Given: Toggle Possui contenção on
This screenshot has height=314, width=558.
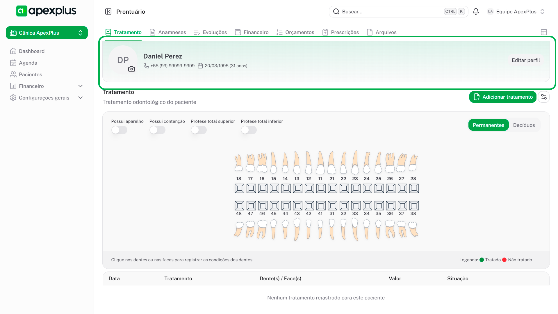Looking at the screenshot, I should [157, 130].
